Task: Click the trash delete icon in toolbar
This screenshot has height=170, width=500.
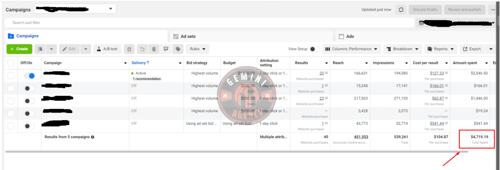Action: coord(154,49)
